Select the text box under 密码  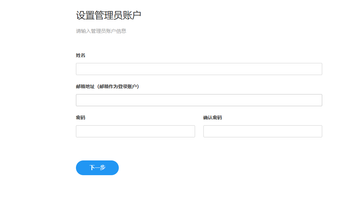(x=135, y=131)
